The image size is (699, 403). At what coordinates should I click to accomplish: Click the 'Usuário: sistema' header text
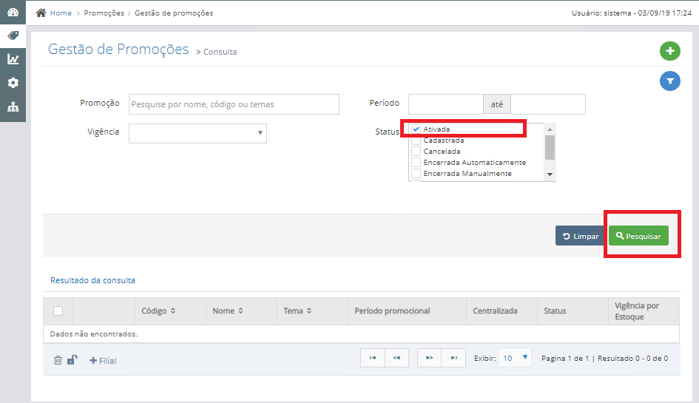602,13
